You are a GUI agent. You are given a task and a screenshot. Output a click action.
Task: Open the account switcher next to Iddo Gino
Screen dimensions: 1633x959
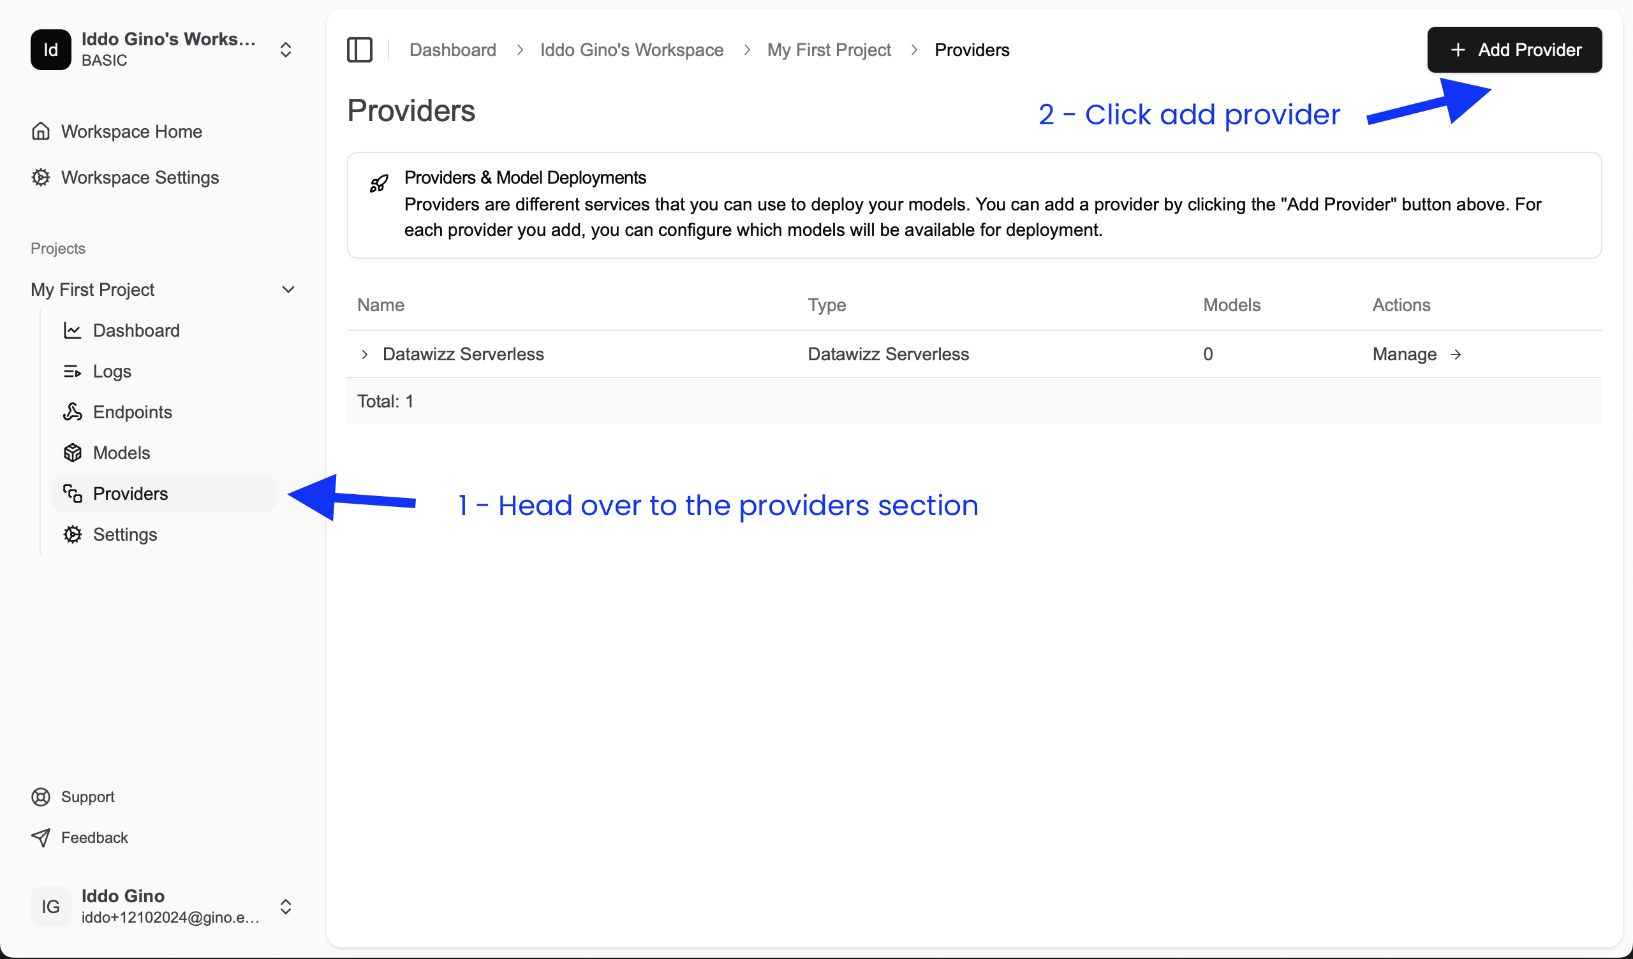(286, 907)
